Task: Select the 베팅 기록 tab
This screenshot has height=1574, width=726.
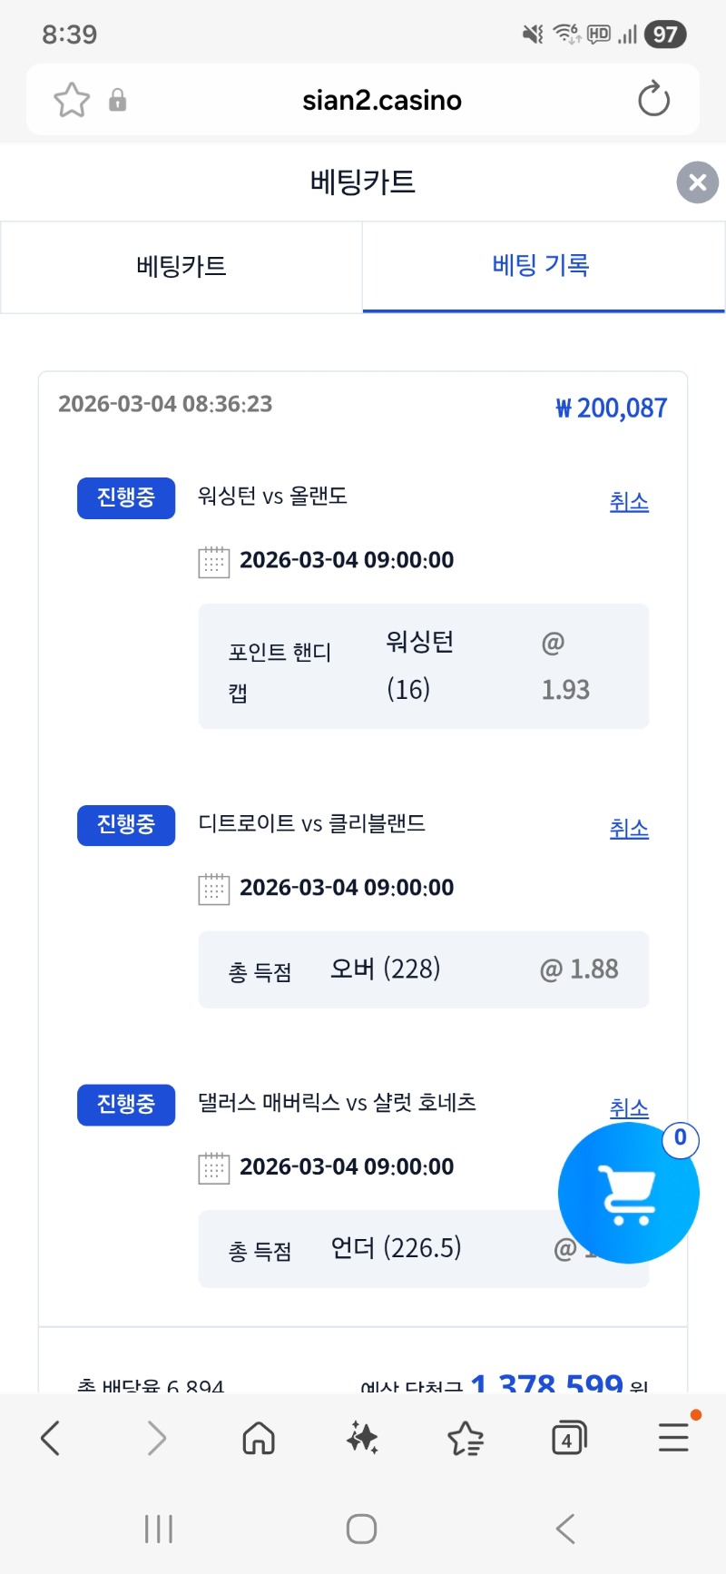Action: (x=542, y=266)
